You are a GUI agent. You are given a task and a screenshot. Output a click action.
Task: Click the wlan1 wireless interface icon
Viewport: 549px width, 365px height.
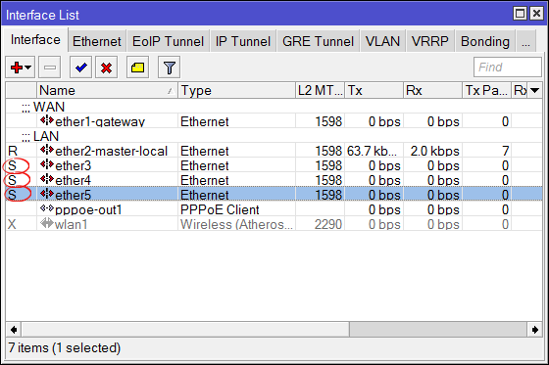(x=47, y=224)
